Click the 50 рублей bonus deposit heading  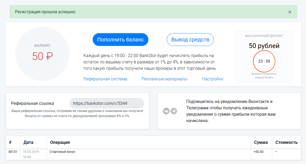[264, 46]
